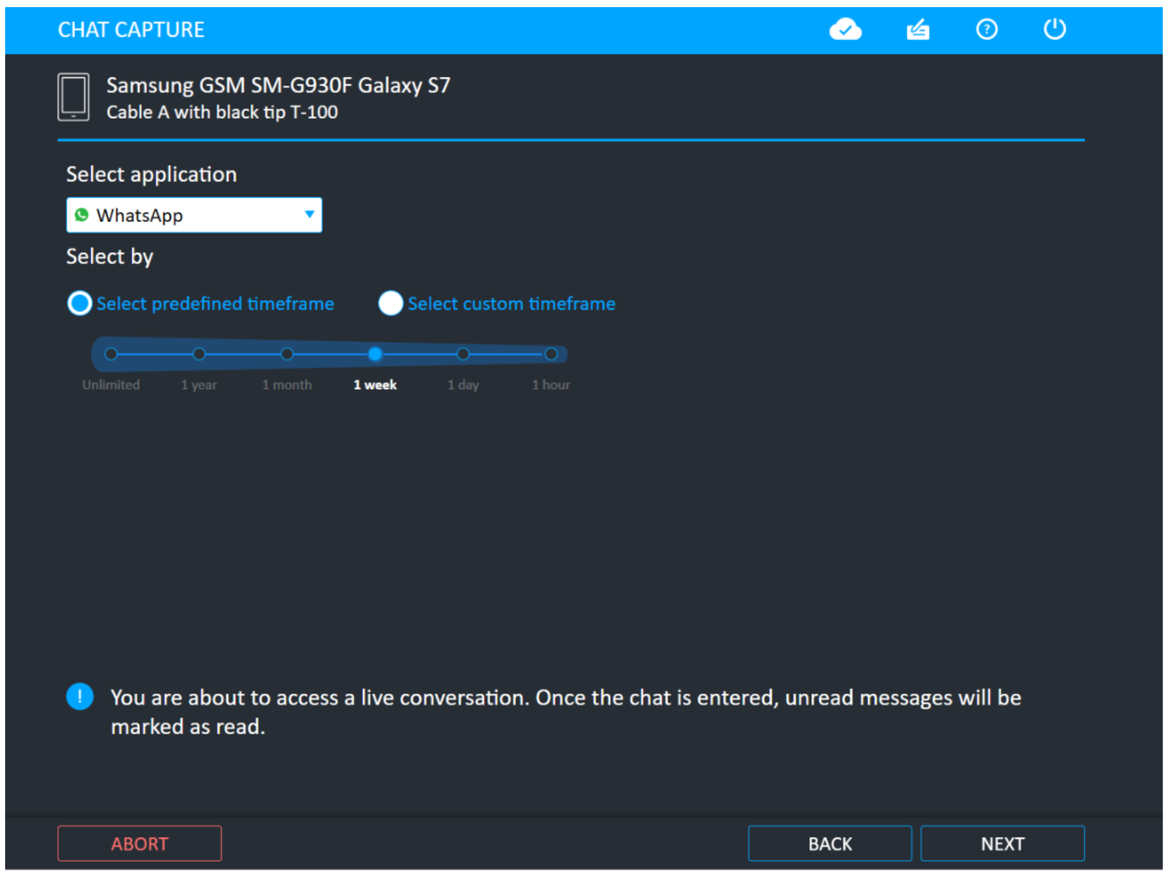Click the '1 week' timeframe label

(375, 385)
